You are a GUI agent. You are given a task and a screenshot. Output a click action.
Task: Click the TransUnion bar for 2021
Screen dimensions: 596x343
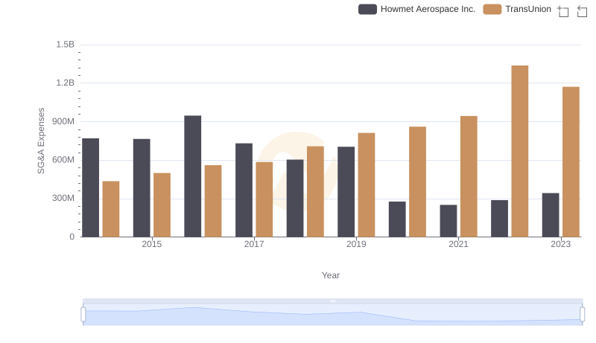[469, 176]
